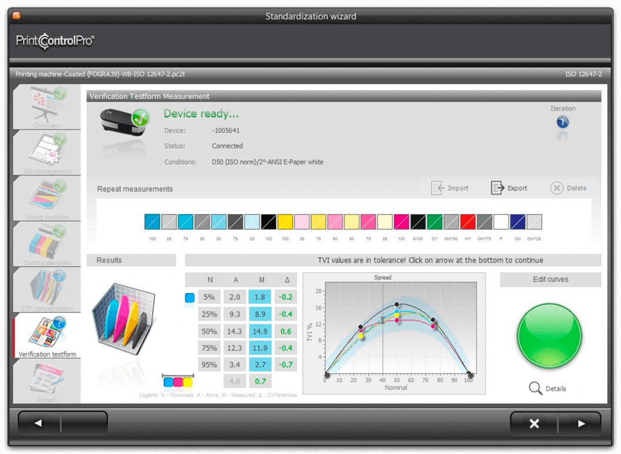621x454 pixels.
Task: Click the Iteration 1 badge
Action: click(x=563, y=123)
